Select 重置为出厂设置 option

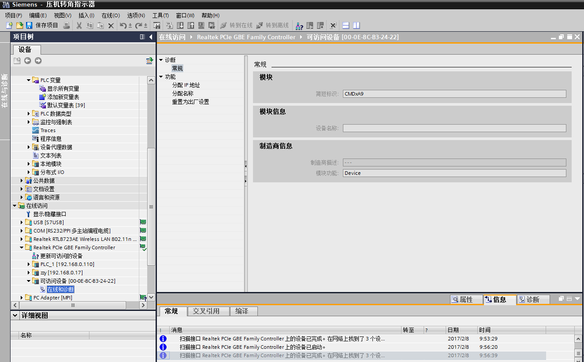(x=190, y=102)
